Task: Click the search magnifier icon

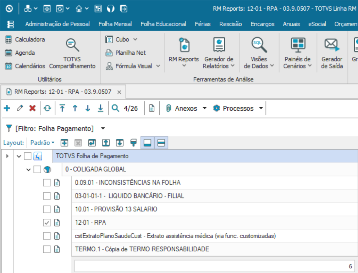Action: coord(116,108)
